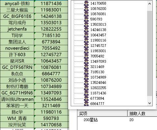Select spreadsheet cell 射伤打毒鹅
This screenshot has height=130, width=157.
coord(17,86)
